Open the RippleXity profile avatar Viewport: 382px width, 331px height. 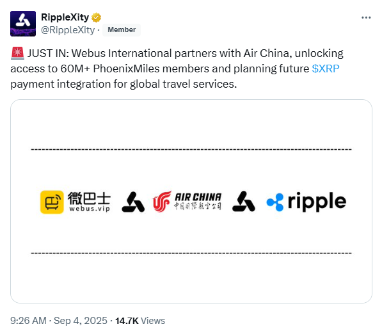(23, 24)
